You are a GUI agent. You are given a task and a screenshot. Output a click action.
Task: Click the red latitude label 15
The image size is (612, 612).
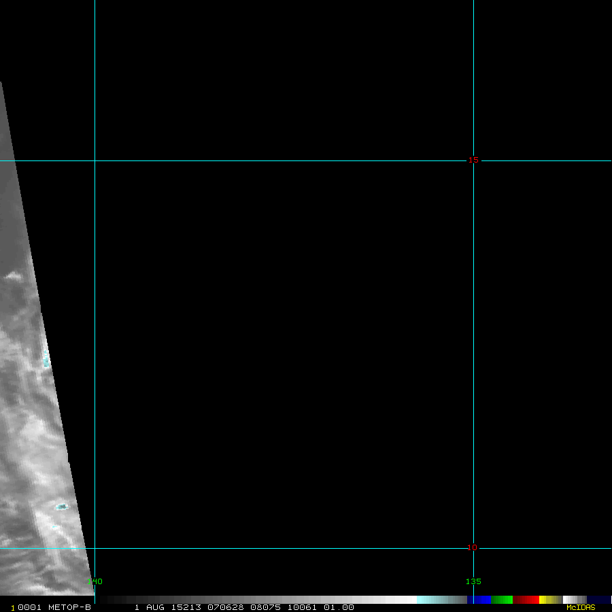473,160
